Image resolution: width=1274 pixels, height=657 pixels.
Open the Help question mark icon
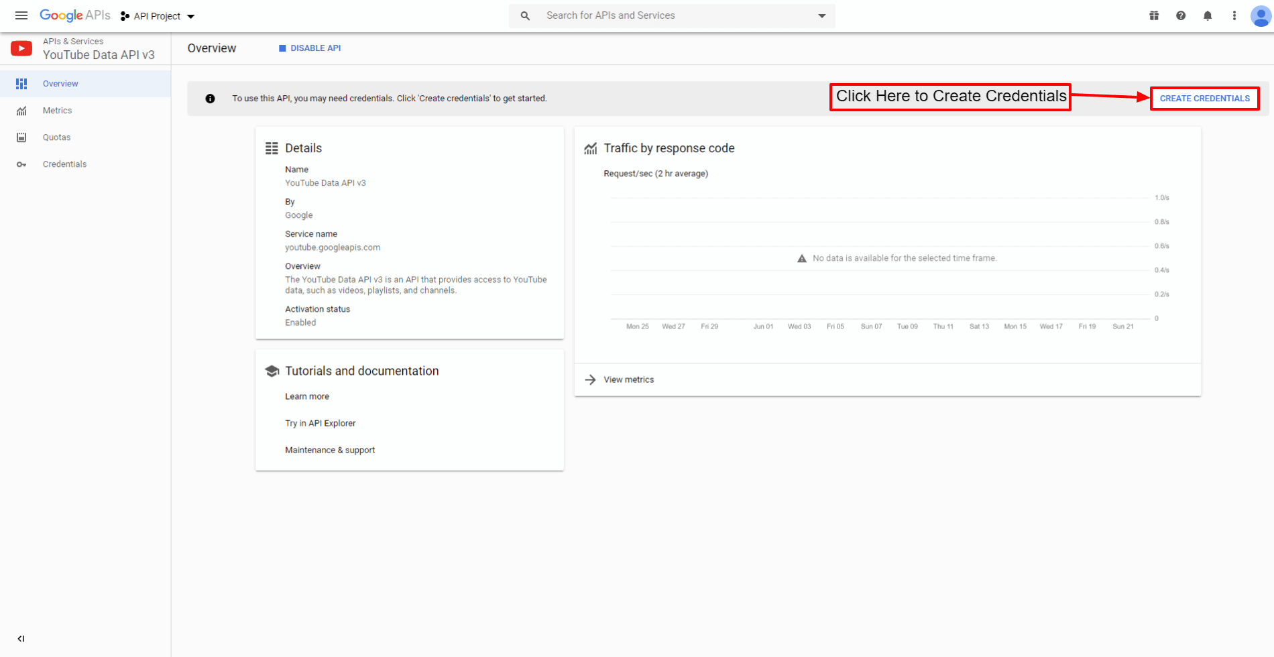point(1181,15)
